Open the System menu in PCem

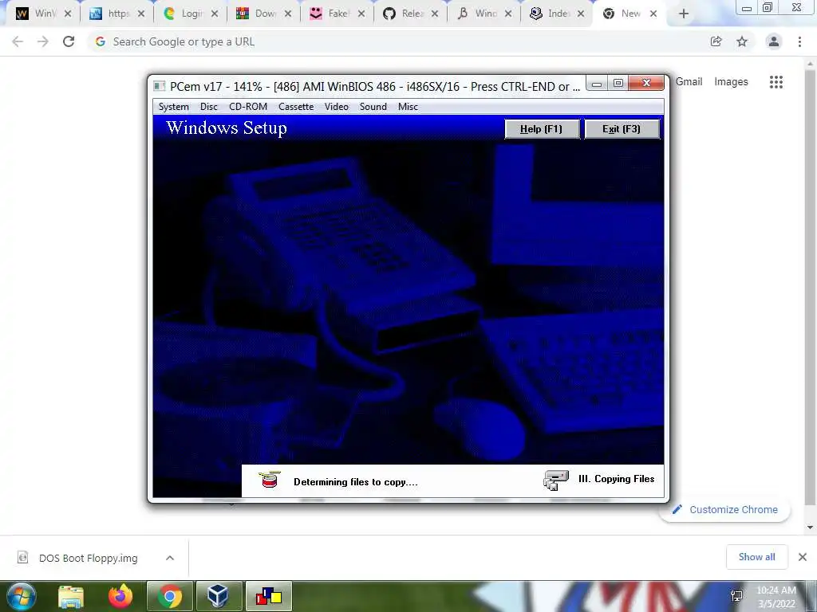pos(173,107)
